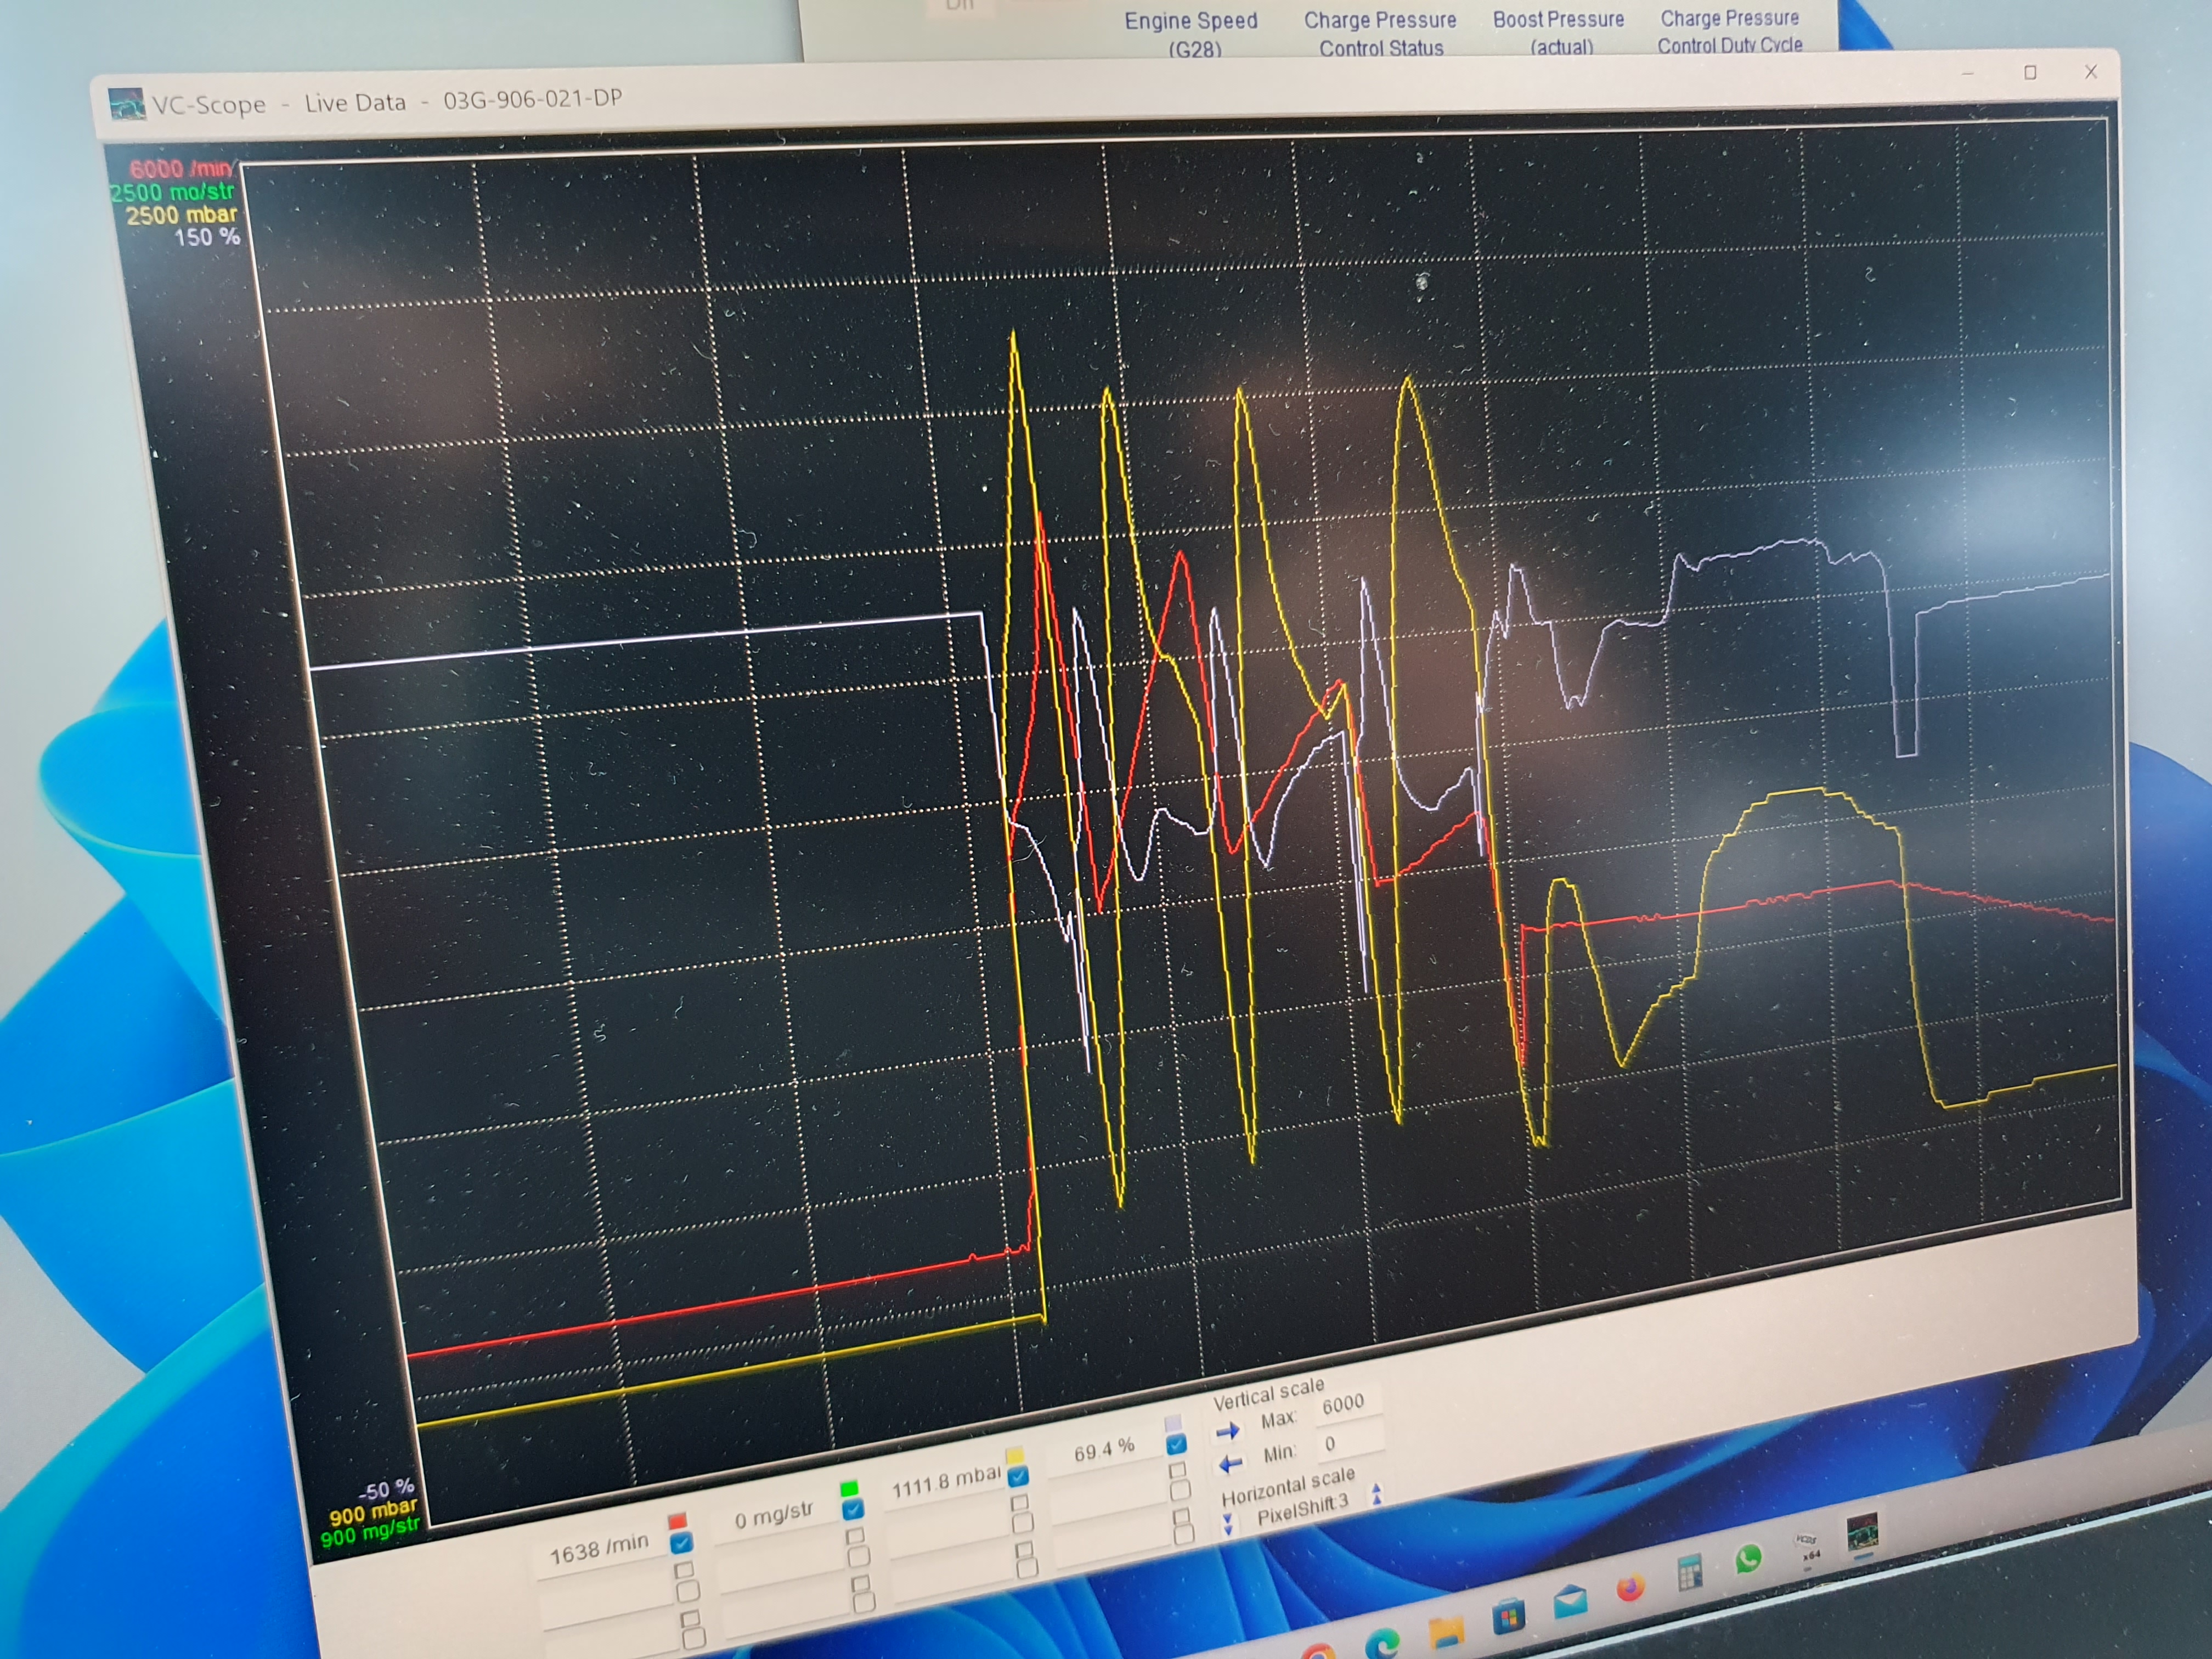Open the VCDS x64 taskbar icon

(x=1807, y=1546)
